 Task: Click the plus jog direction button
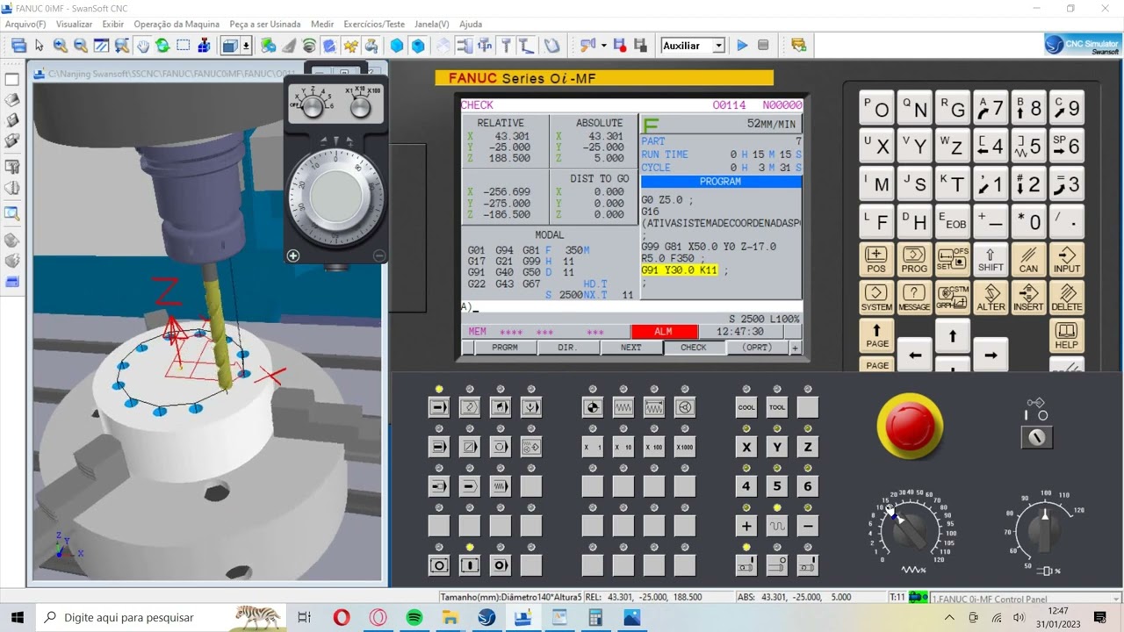coord(746,526)
